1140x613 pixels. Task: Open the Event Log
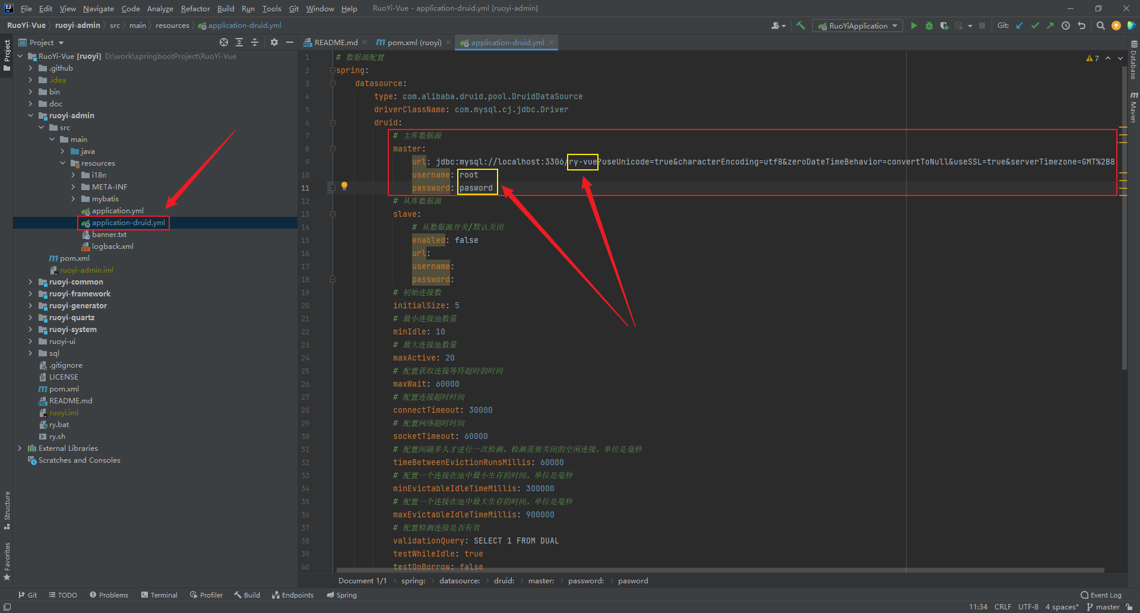point(1101,595)
